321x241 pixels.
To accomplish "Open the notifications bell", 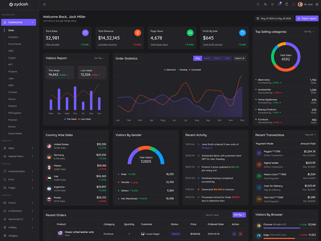I will [286, 4].
